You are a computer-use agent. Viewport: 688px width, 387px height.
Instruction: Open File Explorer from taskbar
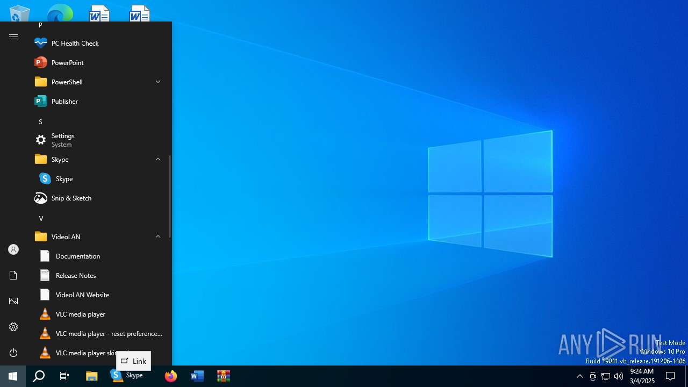click(x=92, y=376)
